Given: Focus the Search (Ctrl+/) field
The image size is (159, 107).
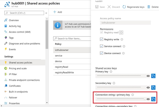Looking at the screenshot, I should [x=24, y=13].
